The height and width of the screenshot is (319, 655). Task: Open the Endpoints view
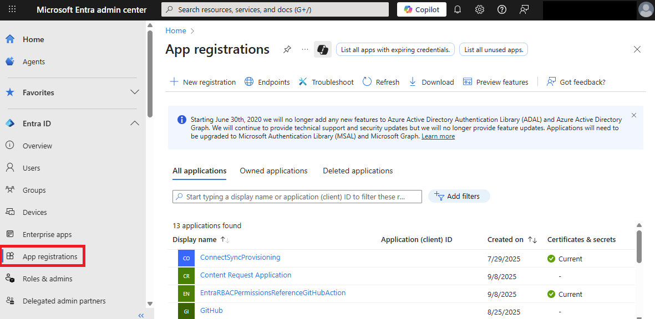pyautogui.click(x=267, y=82)
